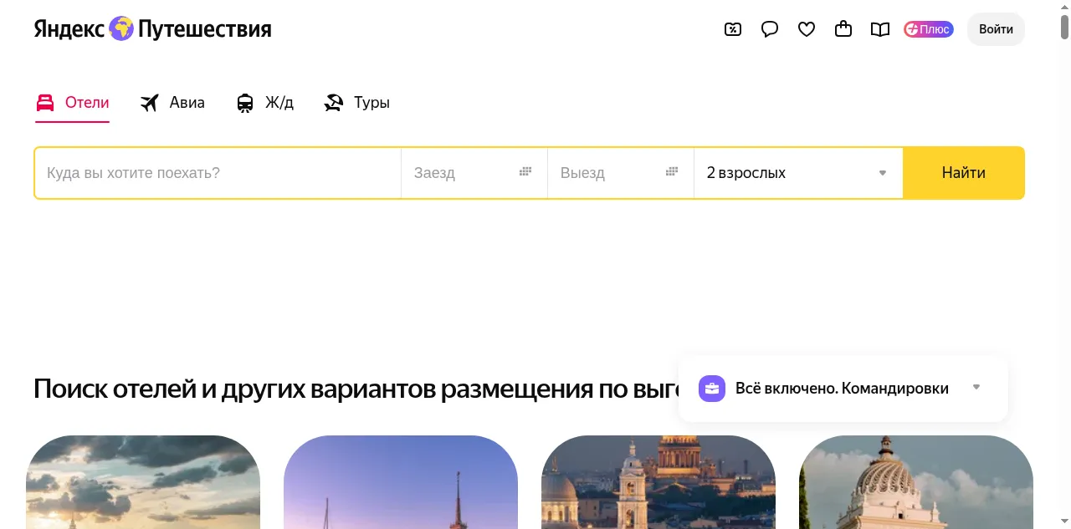Viewport: 1071px width, 529px height.
Task: Switch to the Ж/д tab
Action: [264, 103]
